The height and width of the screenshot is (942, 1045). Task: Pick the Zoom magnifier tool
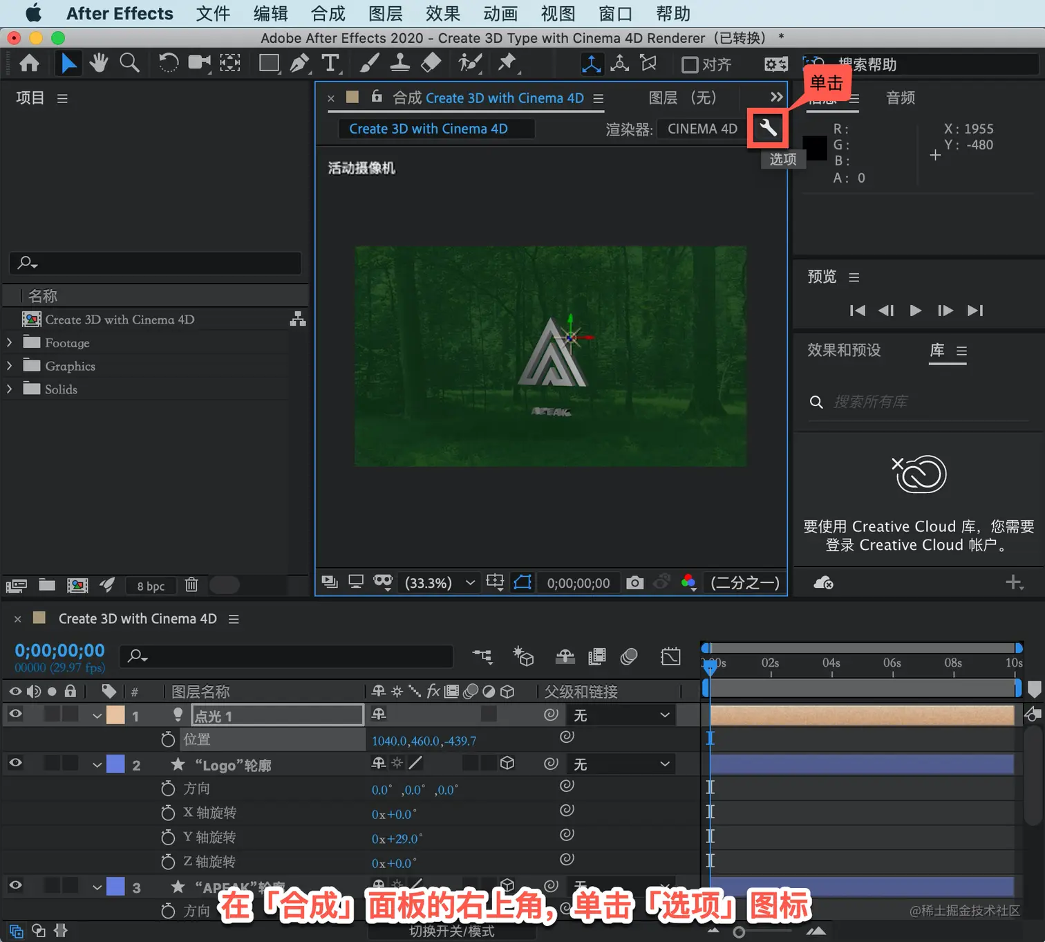click(129, 63)
